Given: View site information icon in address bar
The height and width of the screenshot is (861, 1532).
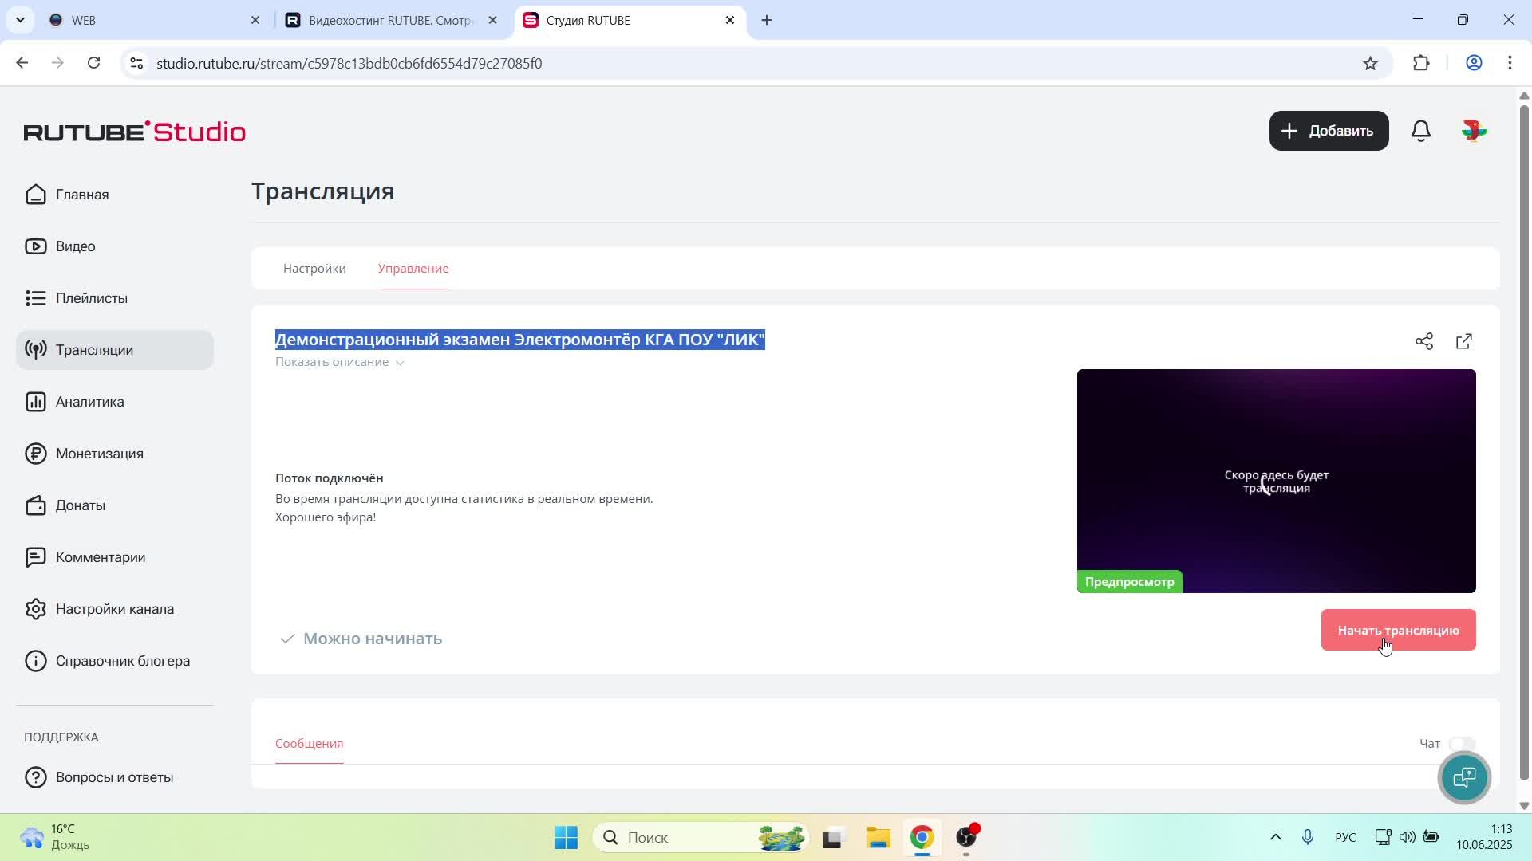Looking at the screenshot, I should (x=136, y=63).
